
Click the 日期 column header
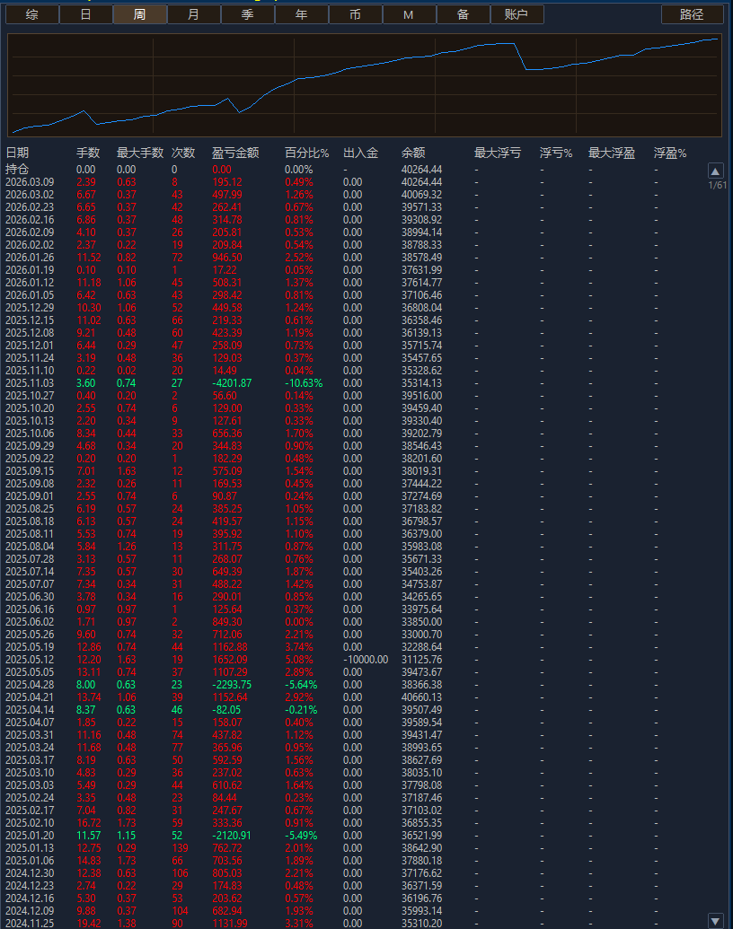(x=18, y=153)
